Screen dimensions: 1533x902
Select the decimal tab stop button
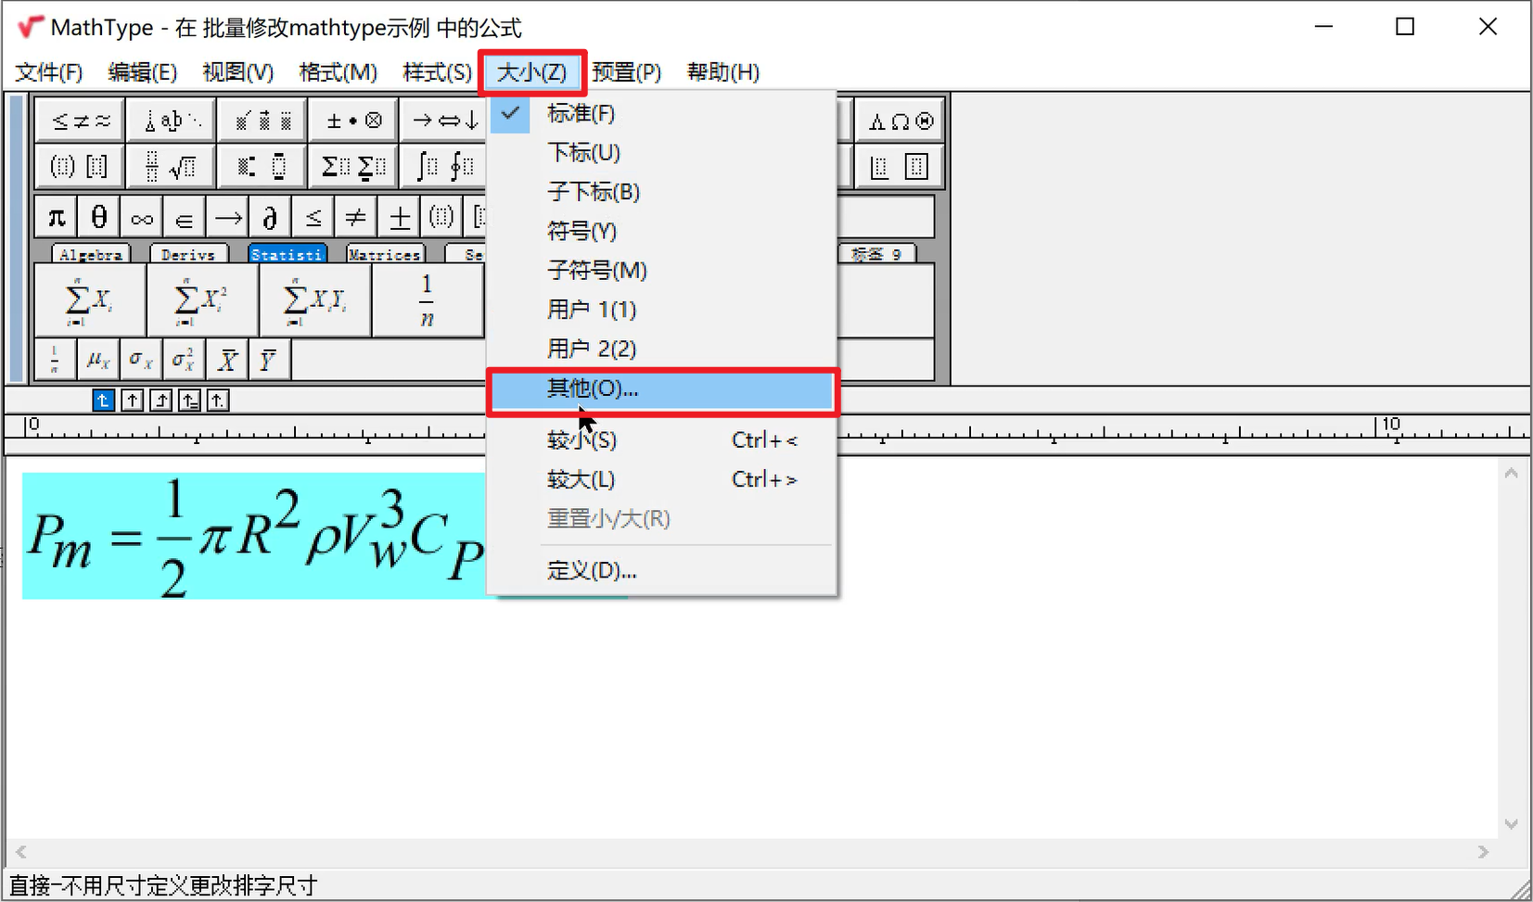click(x=218, y=400)
